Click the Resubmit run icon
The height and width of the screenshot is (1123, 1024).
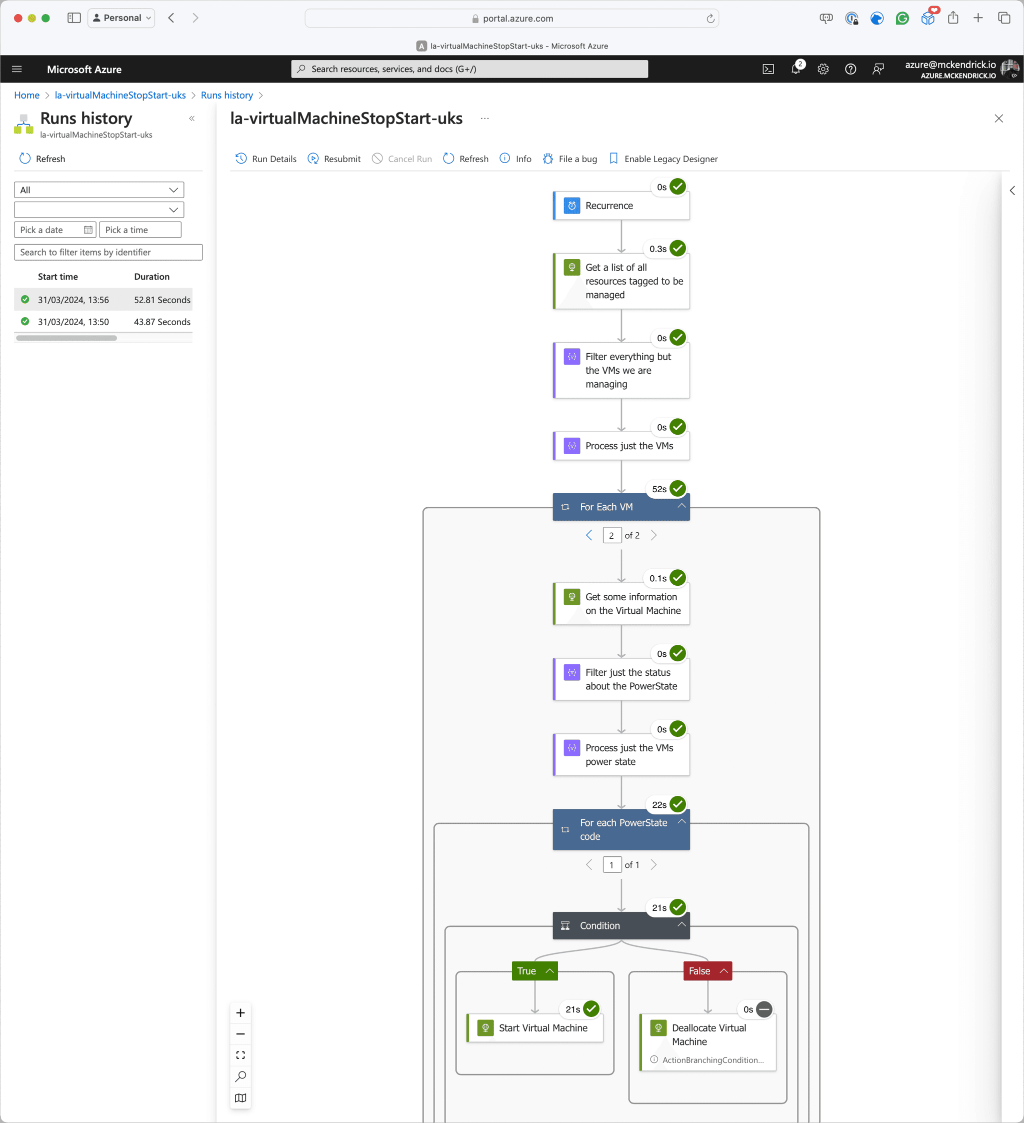point(313,159)
